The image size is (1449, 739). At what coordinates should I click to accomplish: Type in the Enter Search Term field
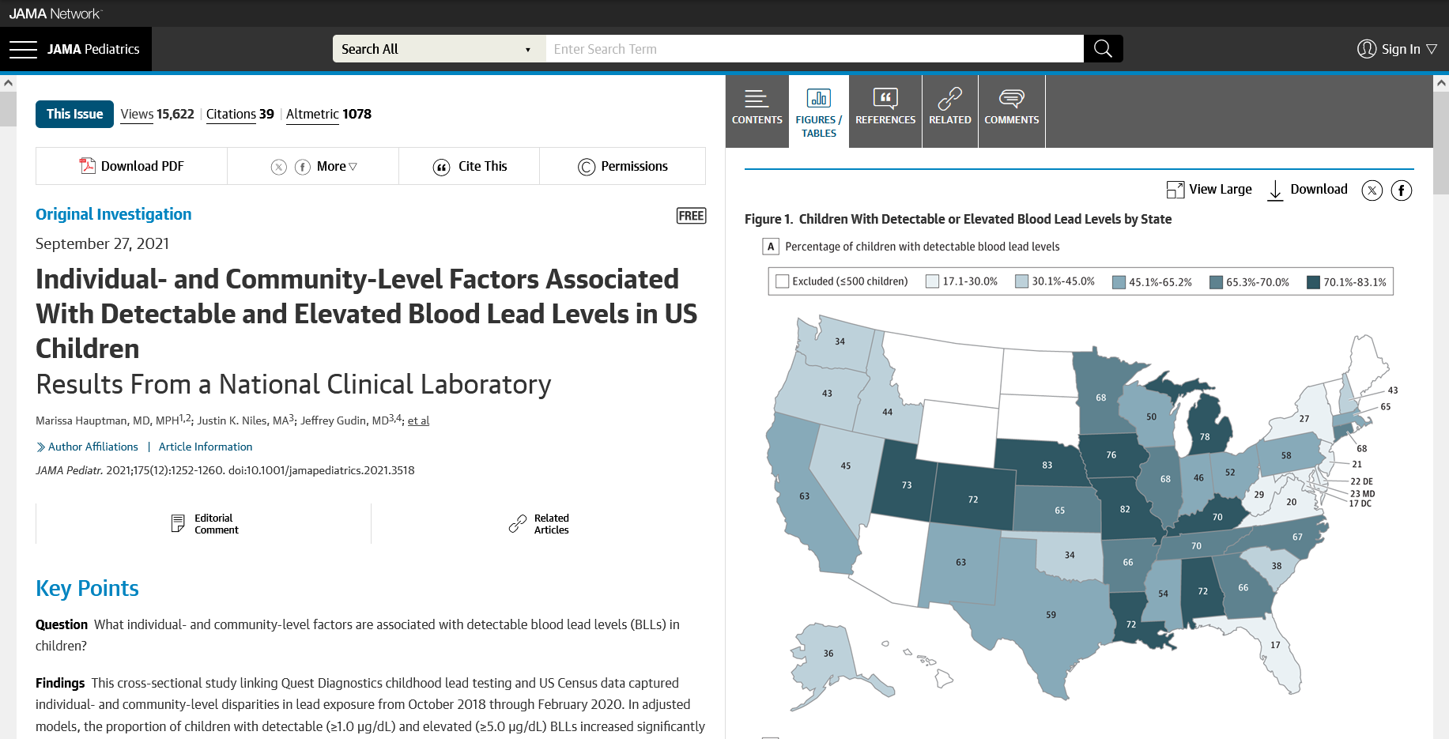tap(814, 49)
